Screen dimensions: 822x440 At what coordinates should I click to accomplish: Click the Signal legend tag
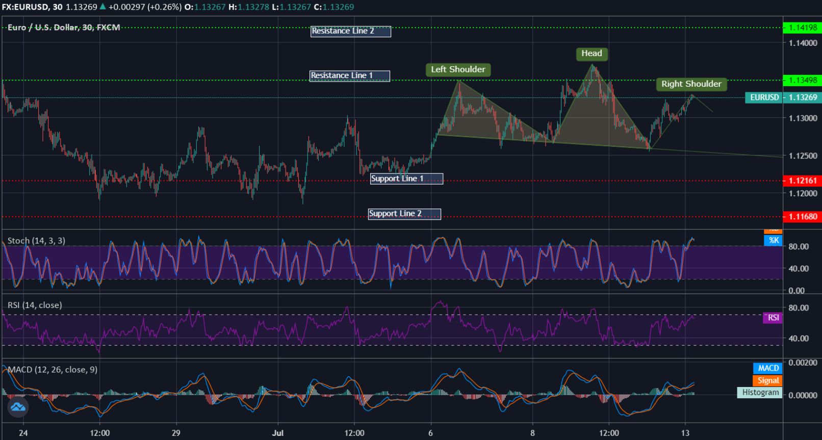coord(767,380)
